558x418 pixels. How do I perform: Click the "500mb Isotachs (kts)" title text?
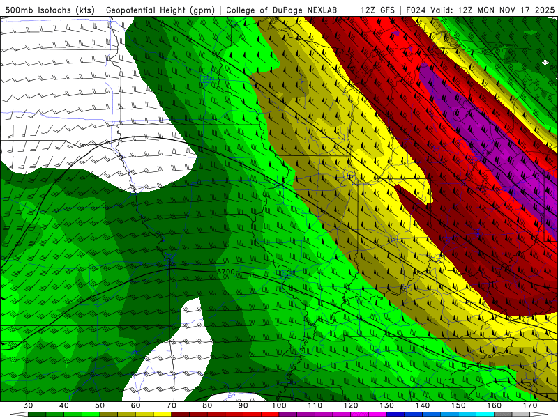point(50,10)
